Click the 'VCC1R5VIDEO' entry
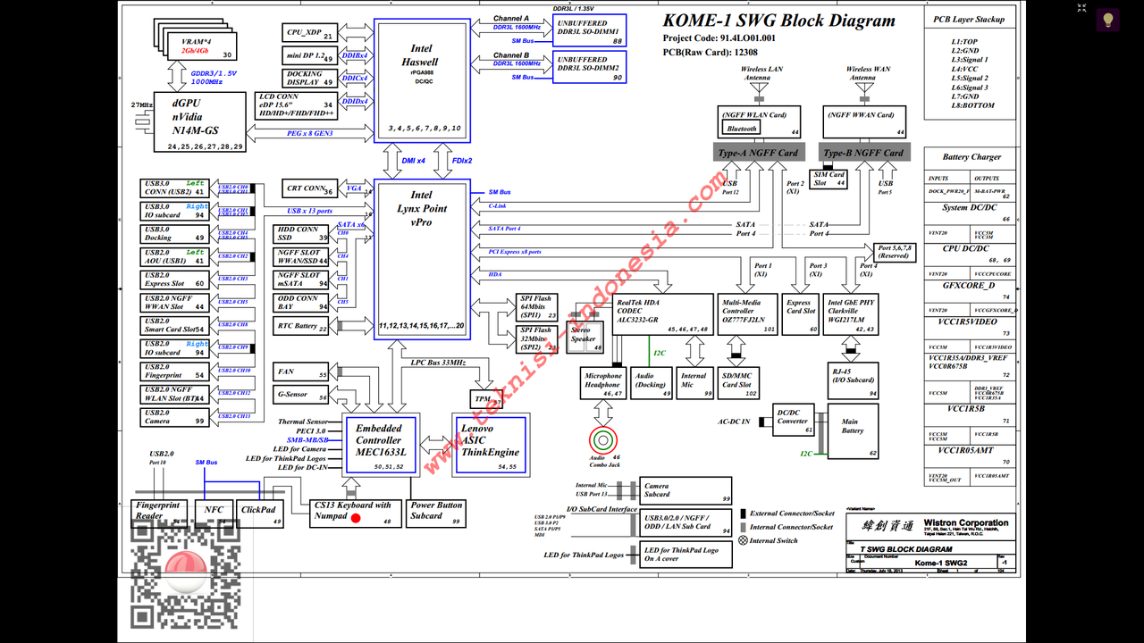The height and width of the screenshot is (643, 1144). 969,321
